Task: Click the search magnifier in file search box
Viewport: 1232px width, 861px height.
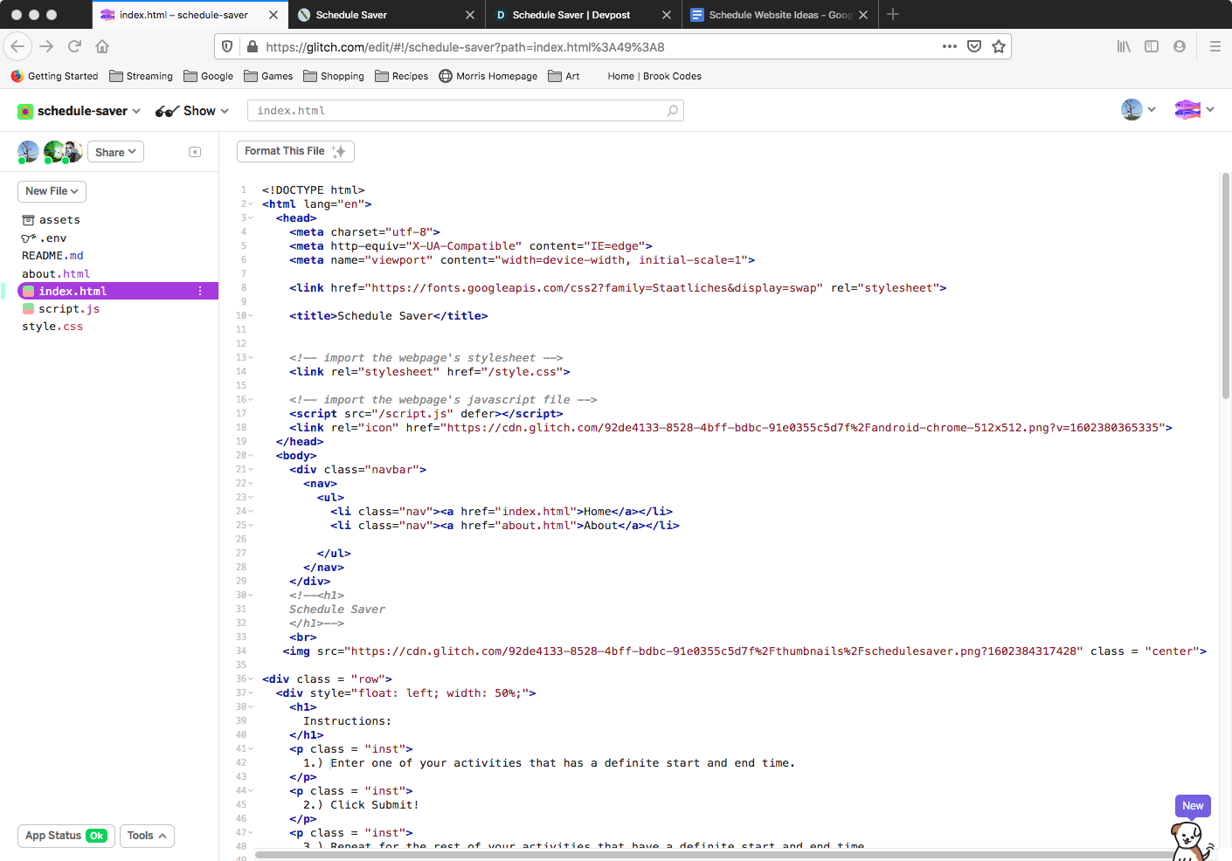Action: pyautogui.click(x=672, y=111)
